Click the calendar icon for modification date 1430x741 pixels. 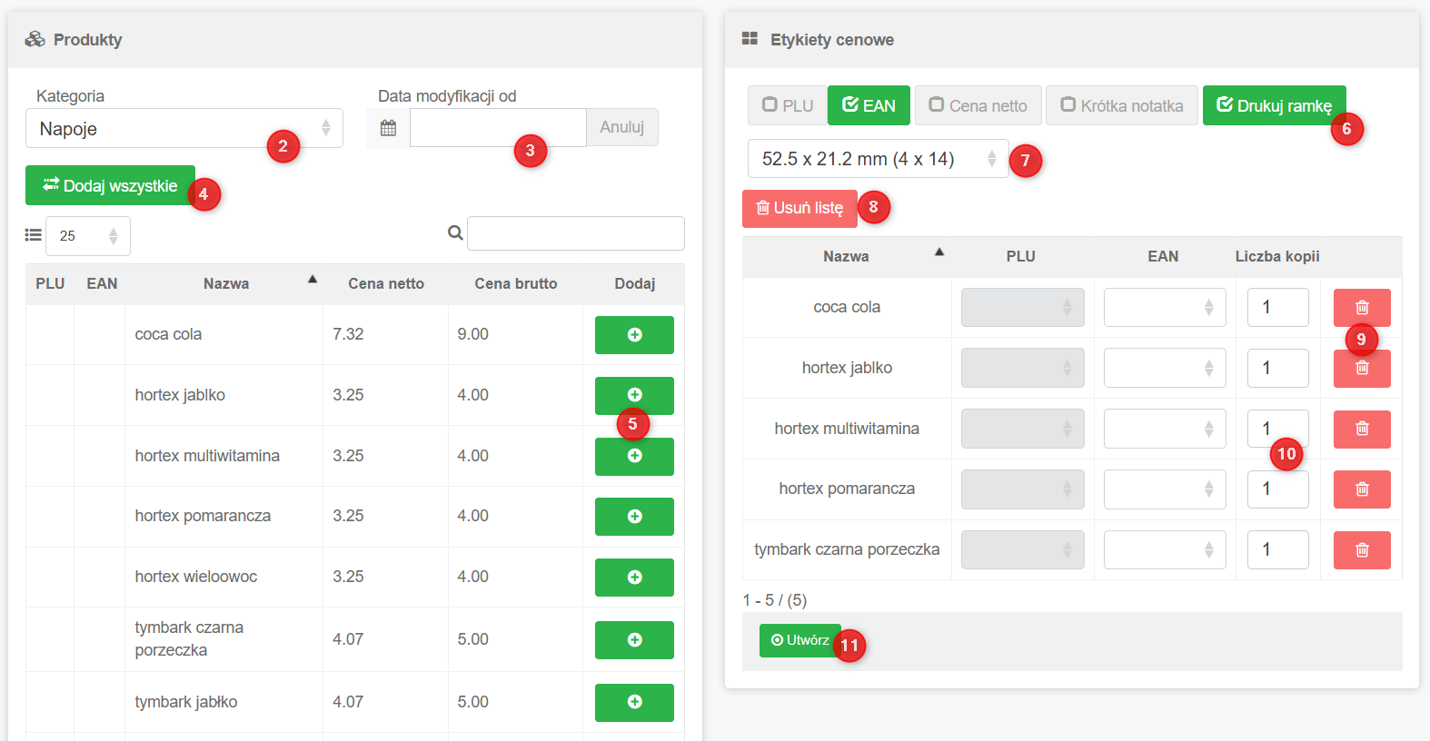(388, 128)
